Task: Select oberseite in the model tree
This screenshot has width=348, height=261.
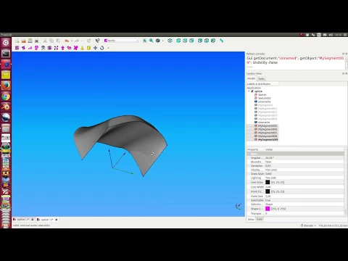Action: tap(264, 123)
